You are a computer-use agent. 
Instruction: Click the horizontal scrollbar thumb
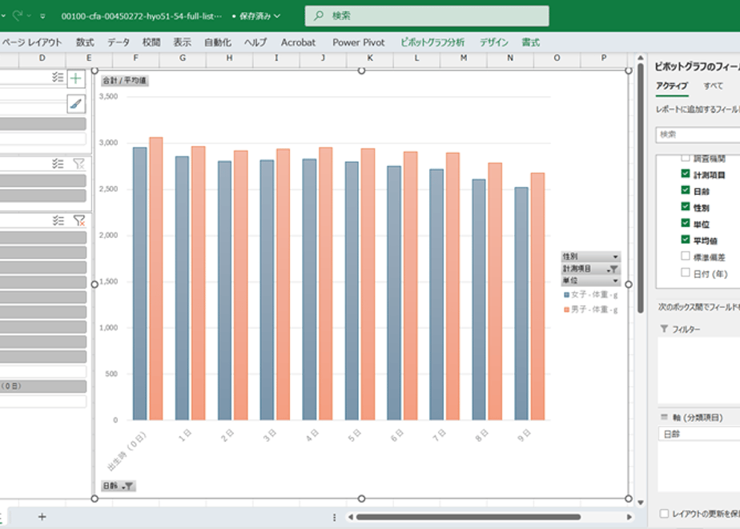[469, 517]
